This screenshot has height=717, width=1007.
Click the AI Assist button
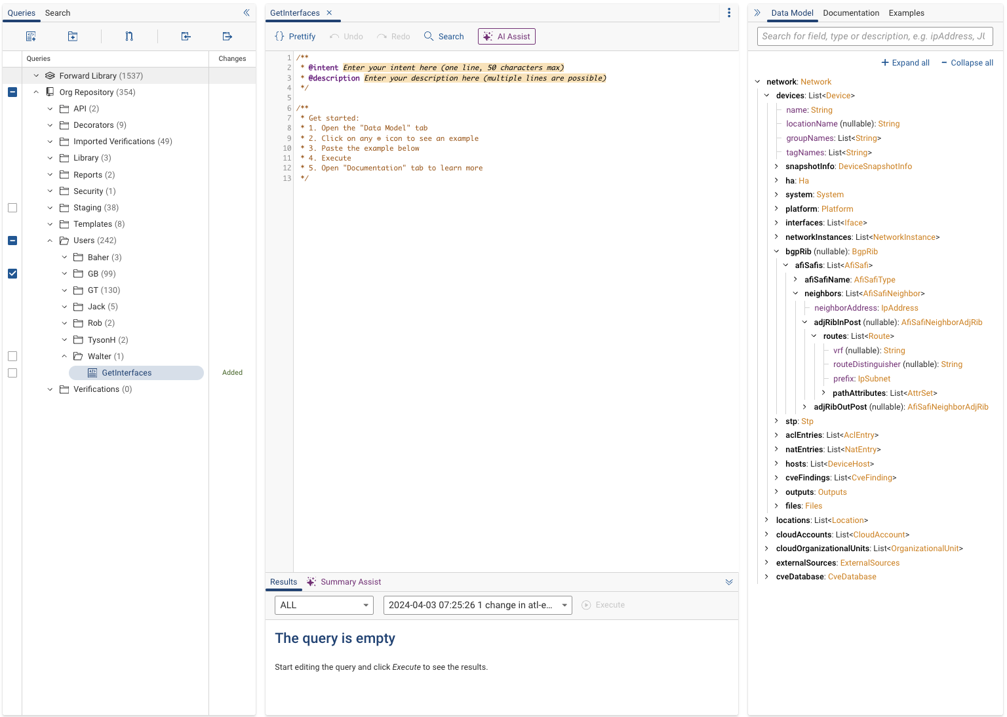tap(507, 37)
